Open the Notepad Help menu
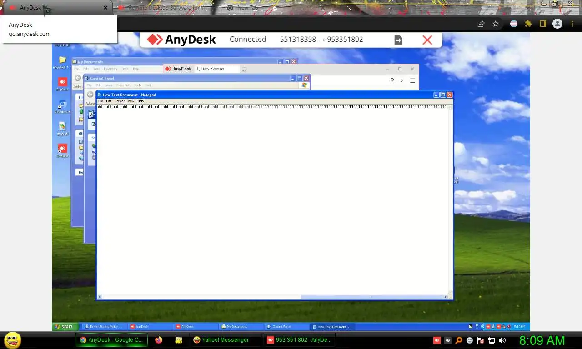Screen dimensions: 582x349 point(140,101)
